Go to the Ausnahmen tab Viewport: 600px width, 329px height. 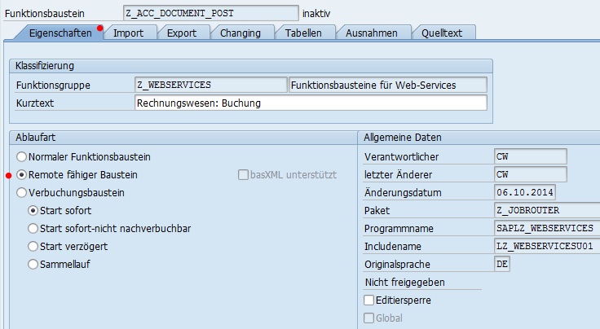(371, 33)
